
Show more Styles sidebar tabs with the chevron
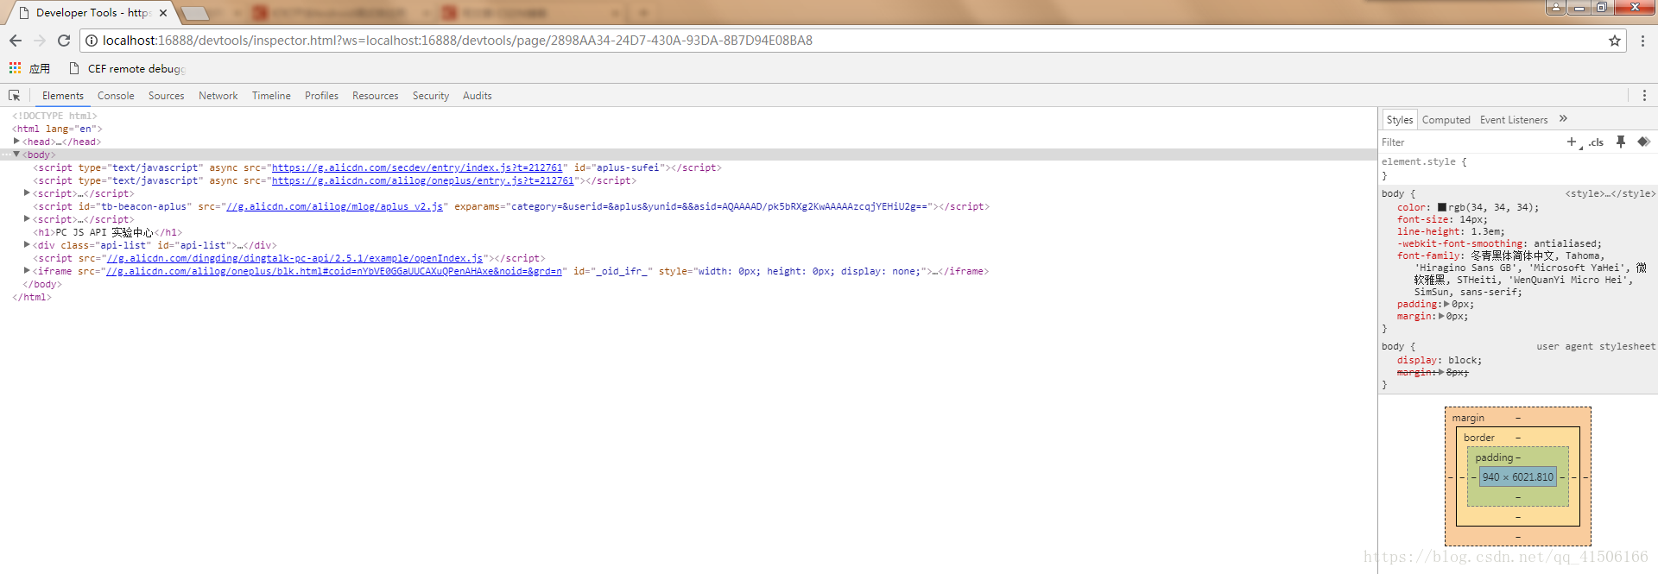tap(1563, 119)
